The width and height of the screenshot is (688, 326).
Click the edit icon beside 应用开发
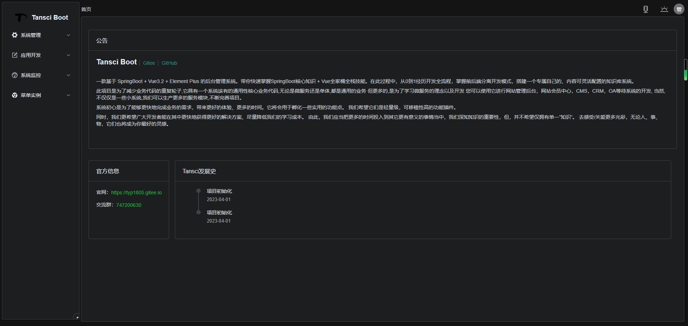[15, 55]
